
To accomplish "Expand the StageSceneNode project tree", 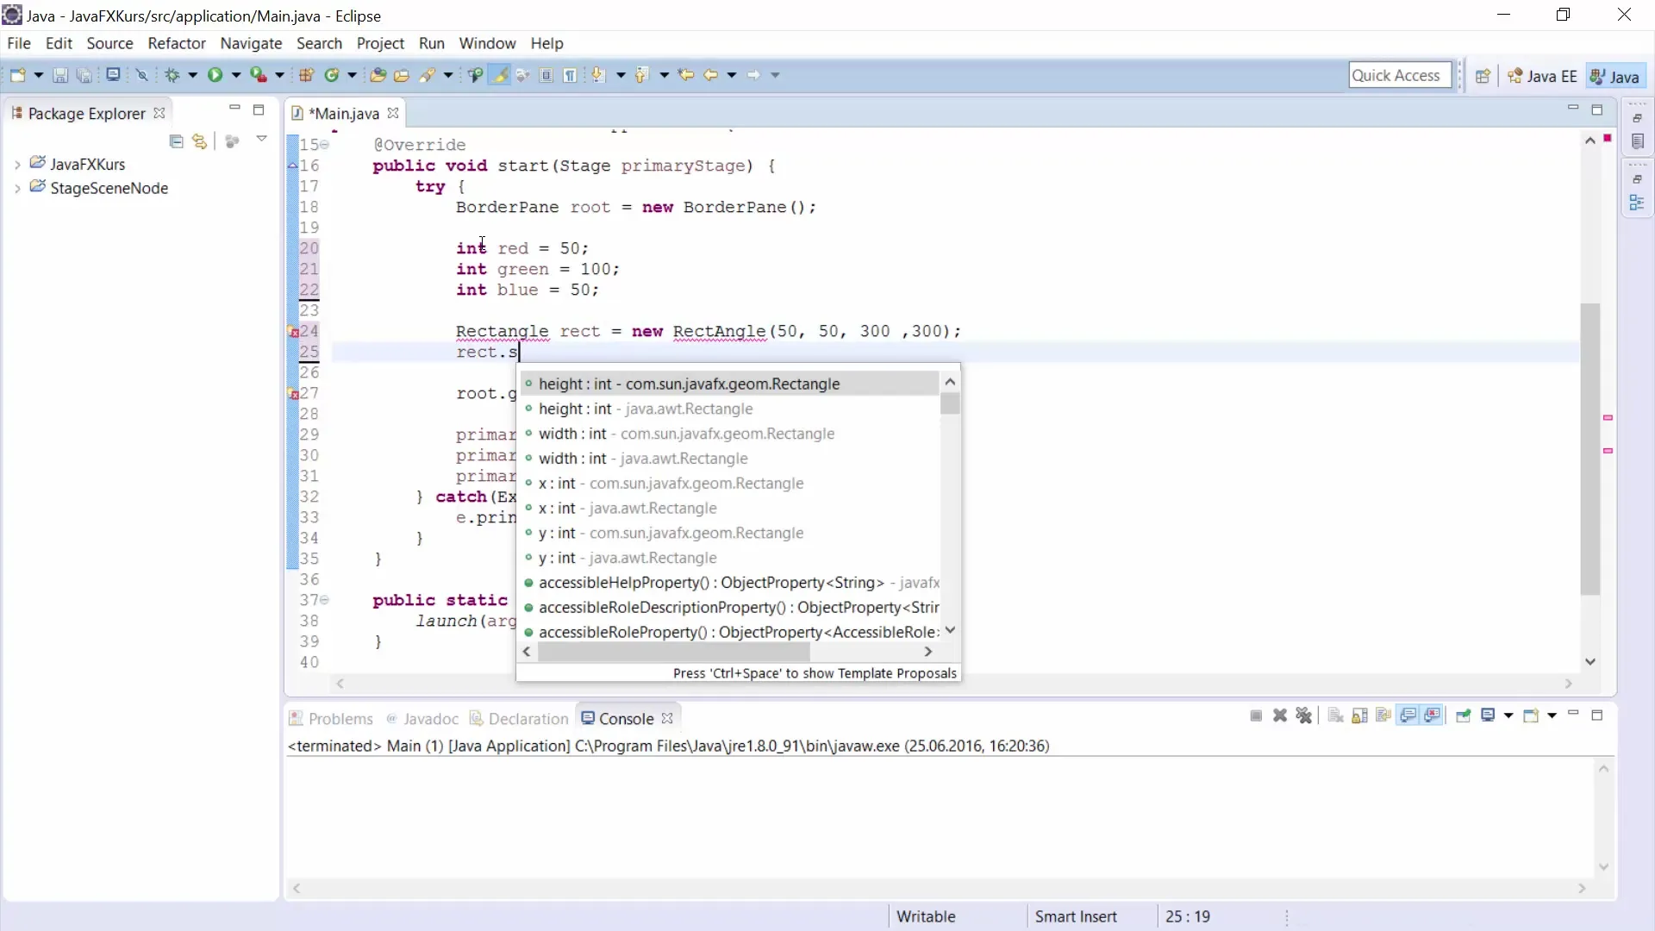I will click(x=17, y=189).
